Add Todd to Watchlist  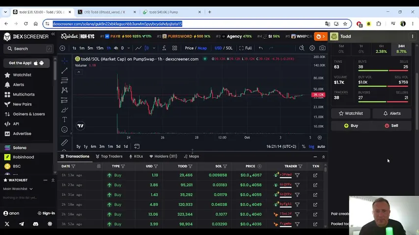351,114
